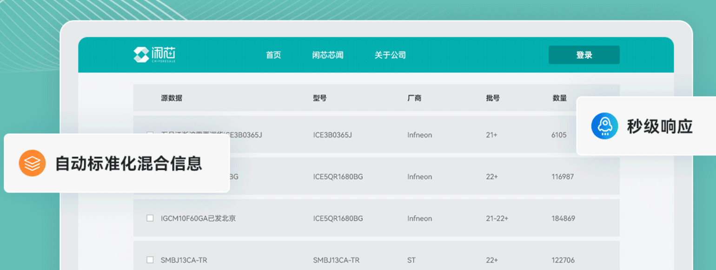Click the ICE3B0365J cell in 型号 column
Image resolution: width=716 pixels, height=270 pixels.
click(332, 135)
